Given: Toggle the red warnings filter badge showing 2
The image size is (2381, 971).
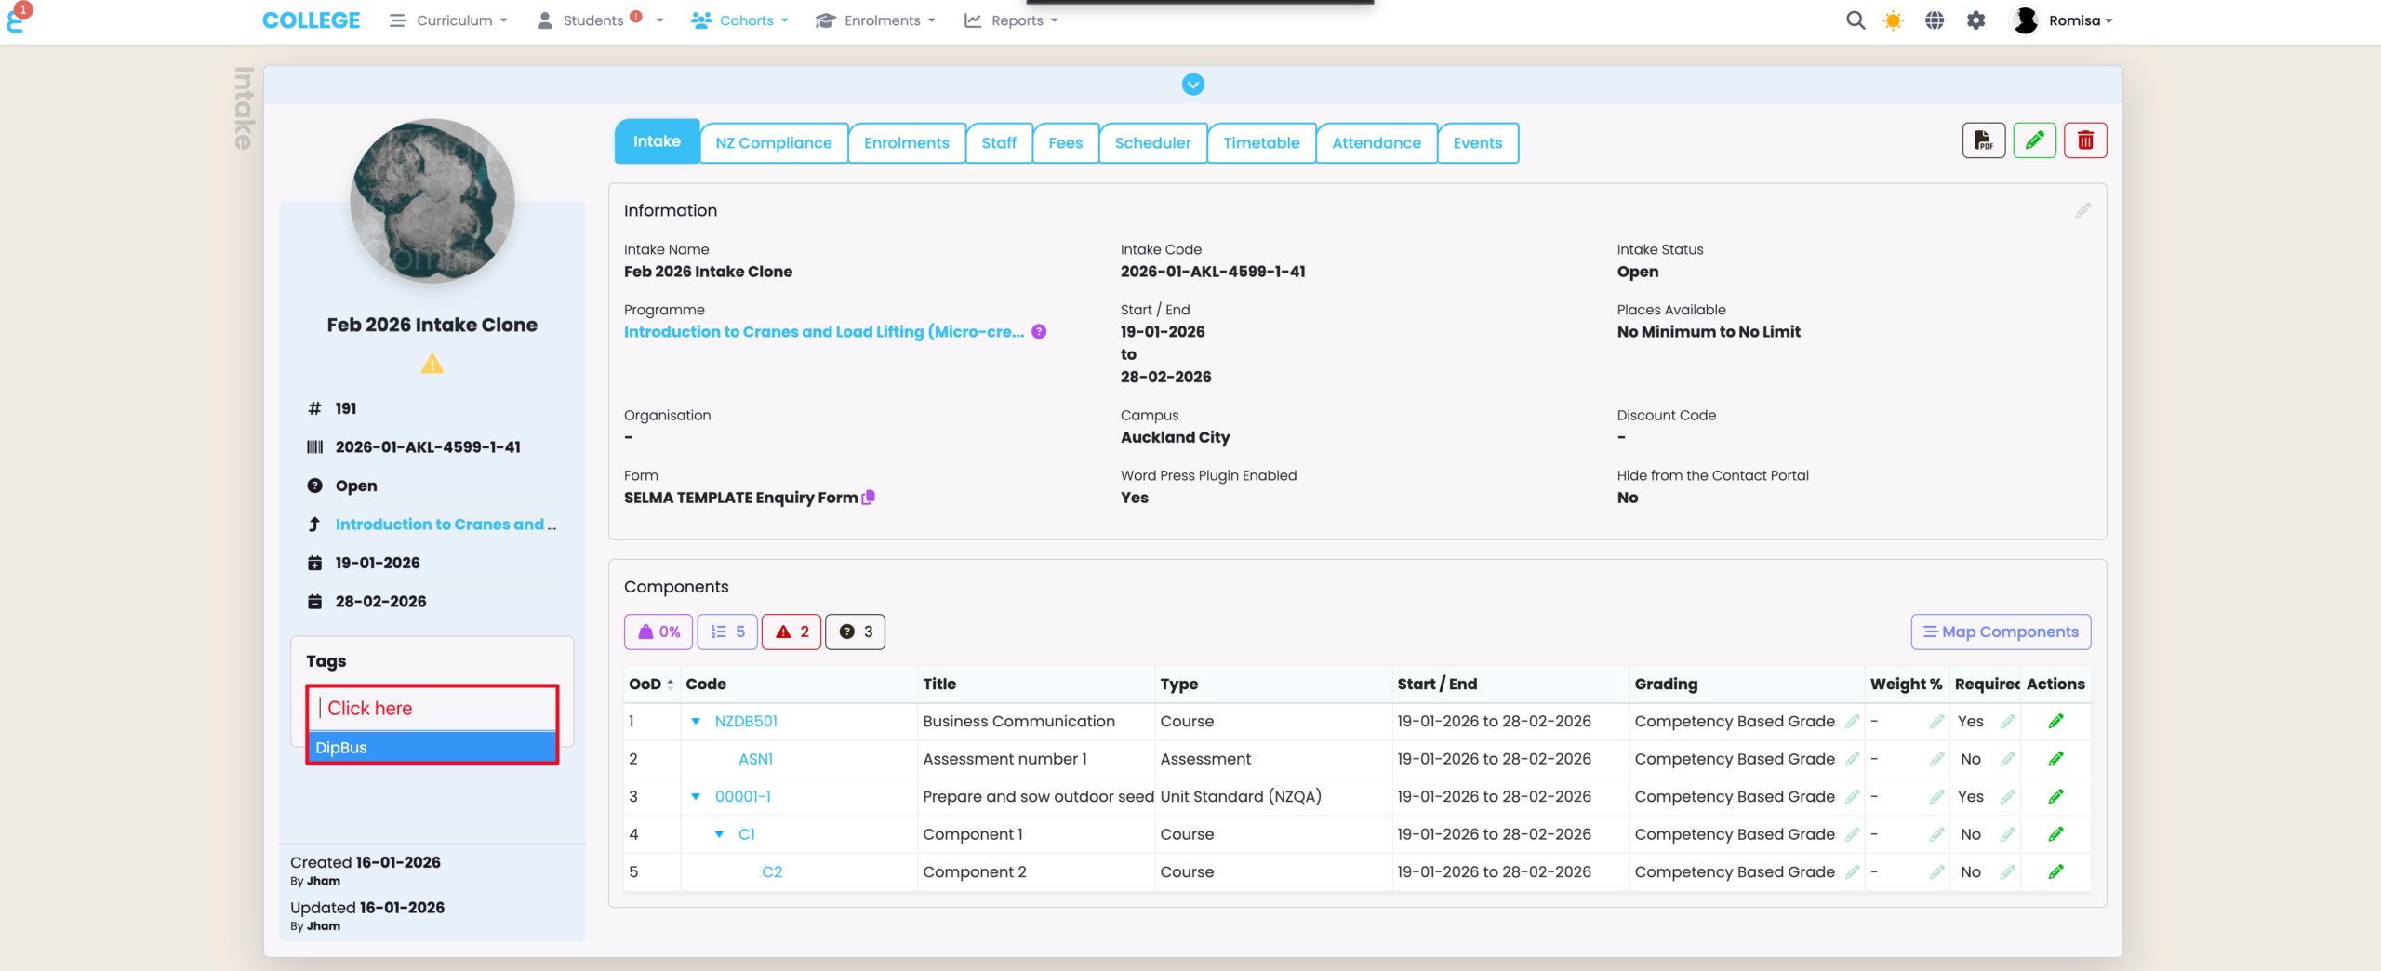Looking at the screenshot, I should click(x=791, y=632).
